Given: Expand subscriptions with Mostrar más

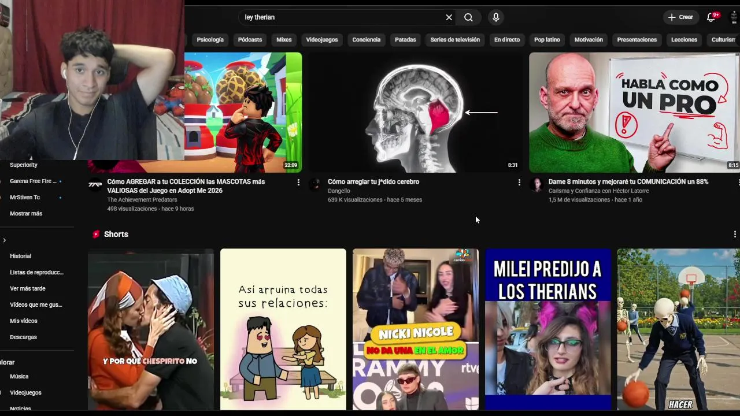Looking at the screenshot, I should (26, 213).
